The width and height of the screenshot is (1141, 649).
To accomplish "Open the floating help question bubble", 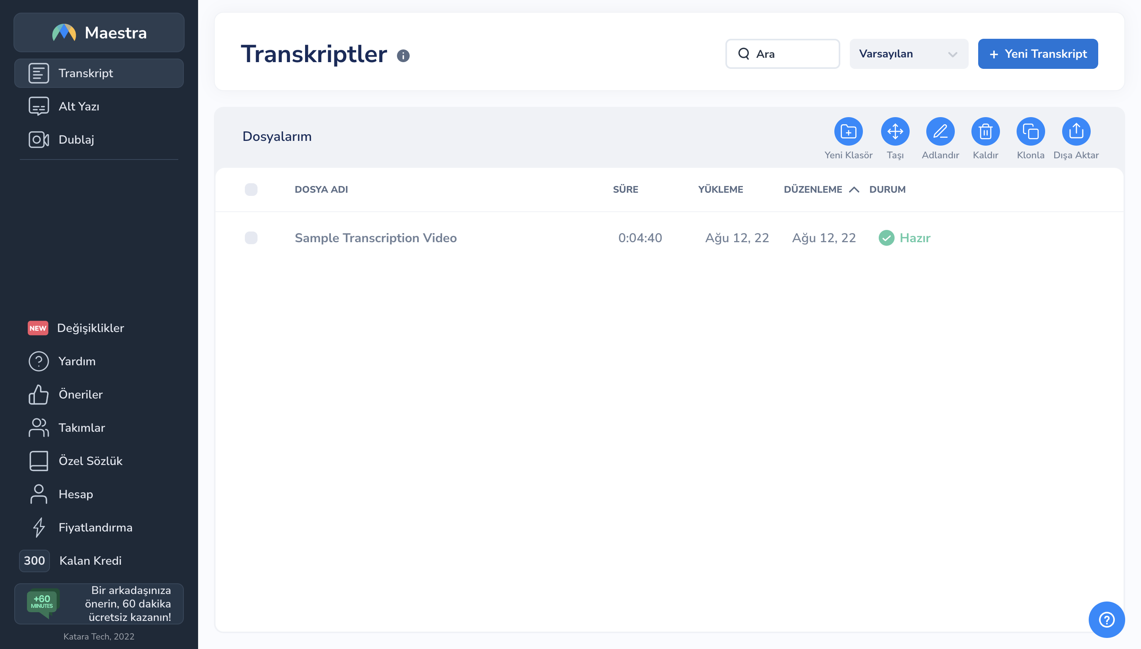I will pos(1106,619).
